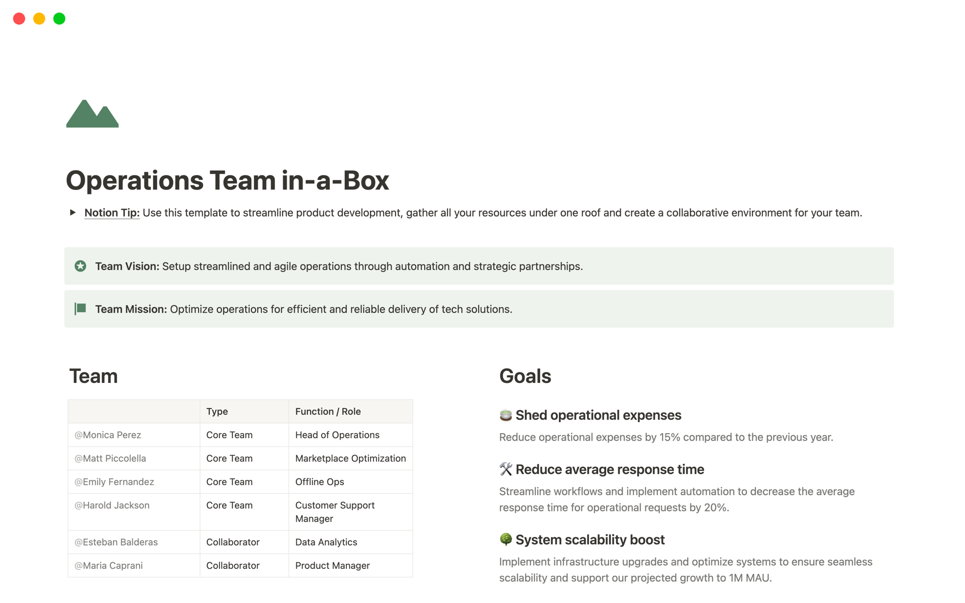This screenshot has width=965, height=603.
Task: Click the underlined Notion Tip text
Action: [112, 213]
